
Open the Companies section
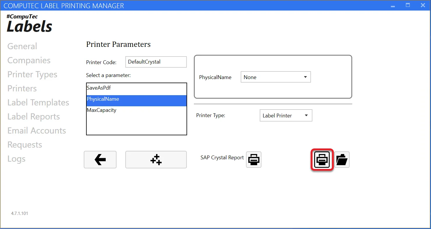pos(29,60)
